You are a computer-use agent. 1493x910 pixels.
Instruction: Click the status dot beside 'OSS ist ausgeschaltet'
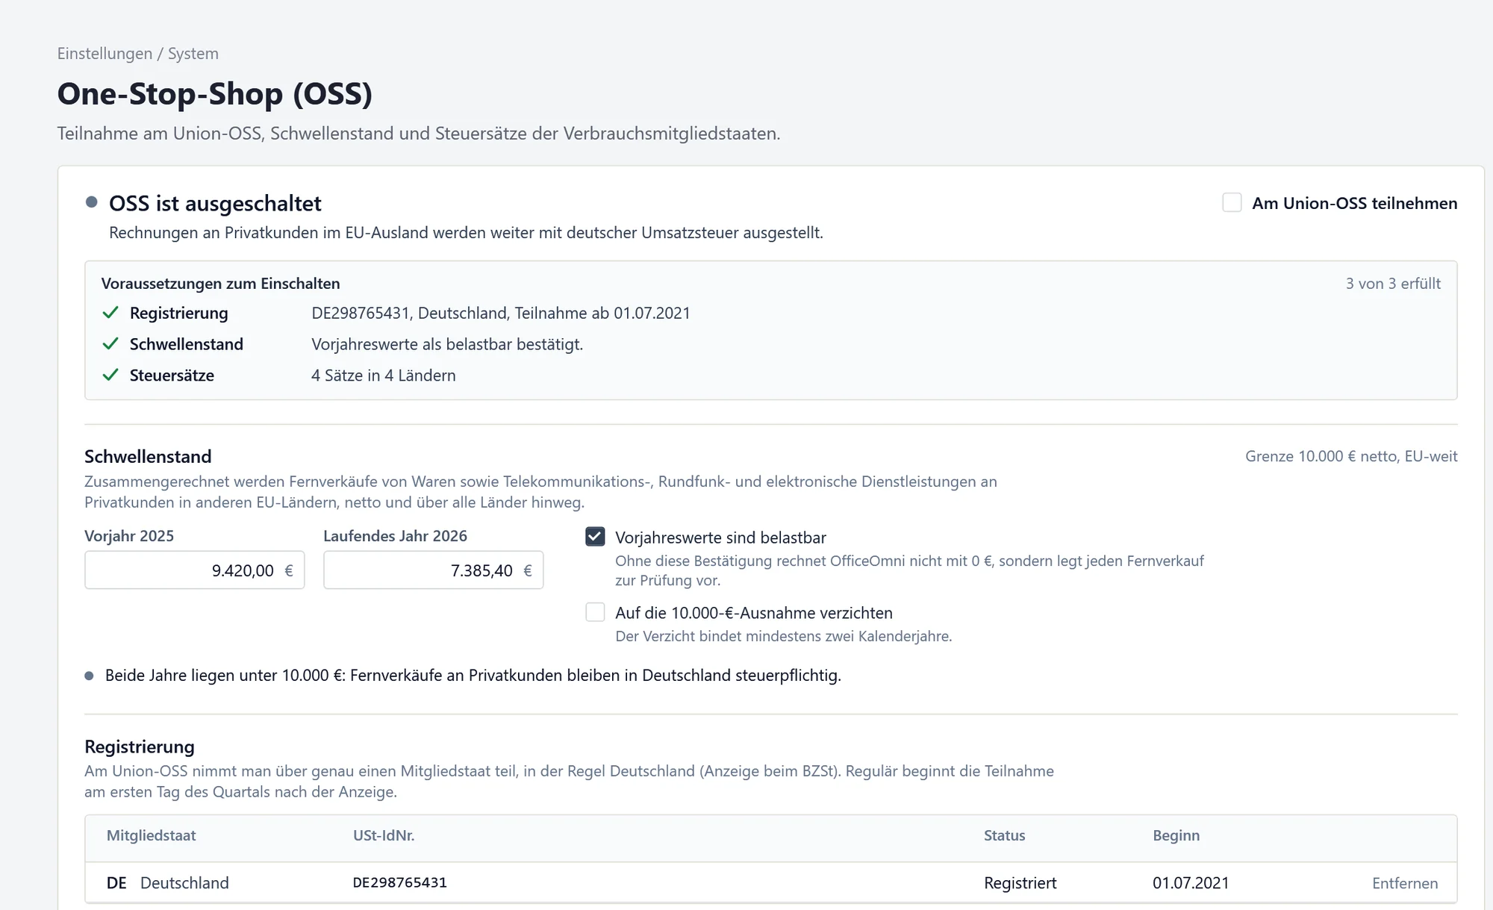[92, 202]
